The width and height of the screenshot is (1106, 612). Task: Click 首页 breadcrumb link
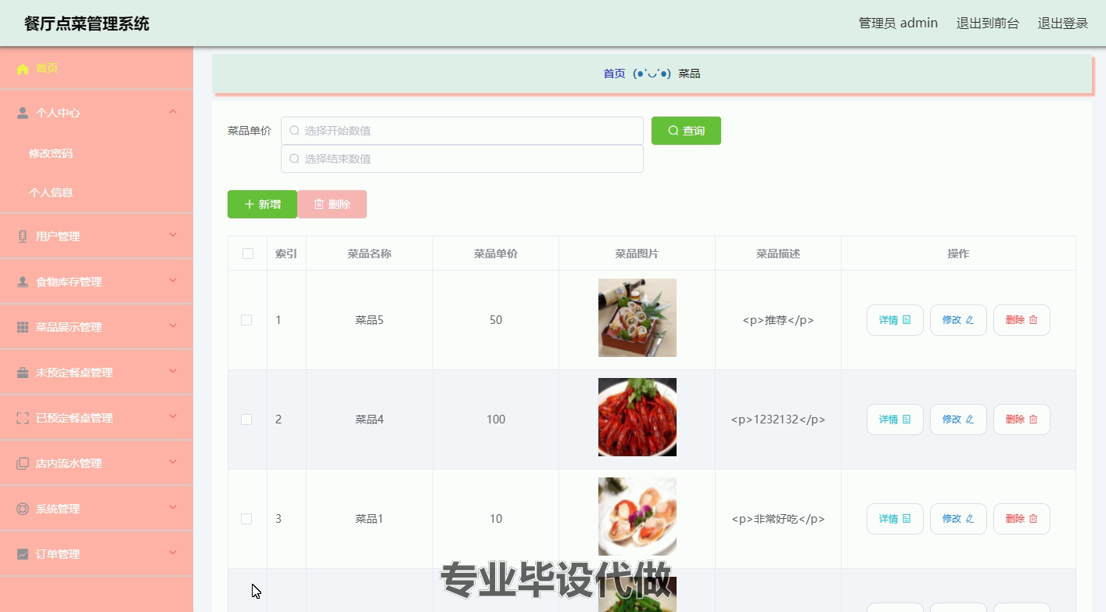coord(614,74)
